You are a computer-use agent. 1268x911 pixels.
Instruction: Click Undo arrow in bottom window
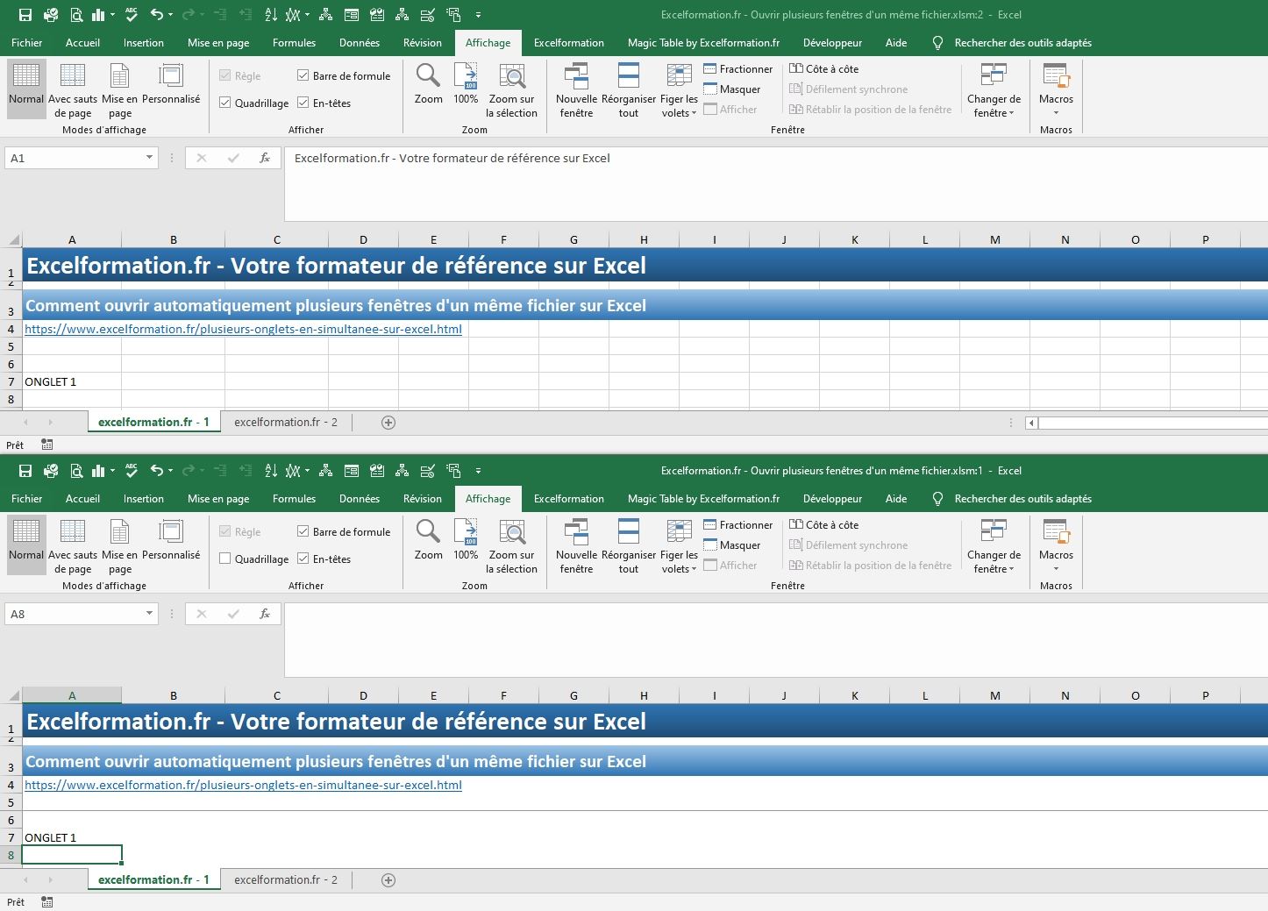(x=156, y=471)
